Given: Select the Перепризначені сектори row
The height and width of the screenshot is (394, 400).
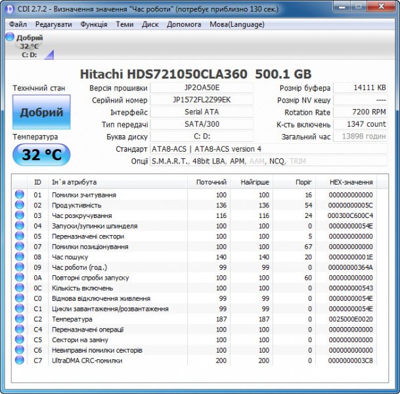Looking at the screenshot, I should (194, 236).
